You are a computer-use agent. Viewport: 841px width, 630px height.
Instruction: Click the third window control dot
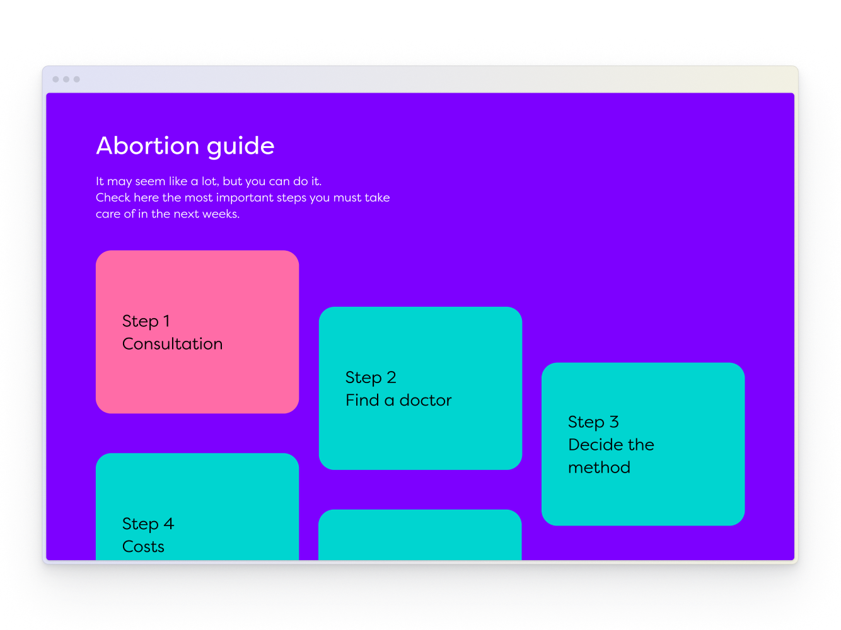point(77,79)
